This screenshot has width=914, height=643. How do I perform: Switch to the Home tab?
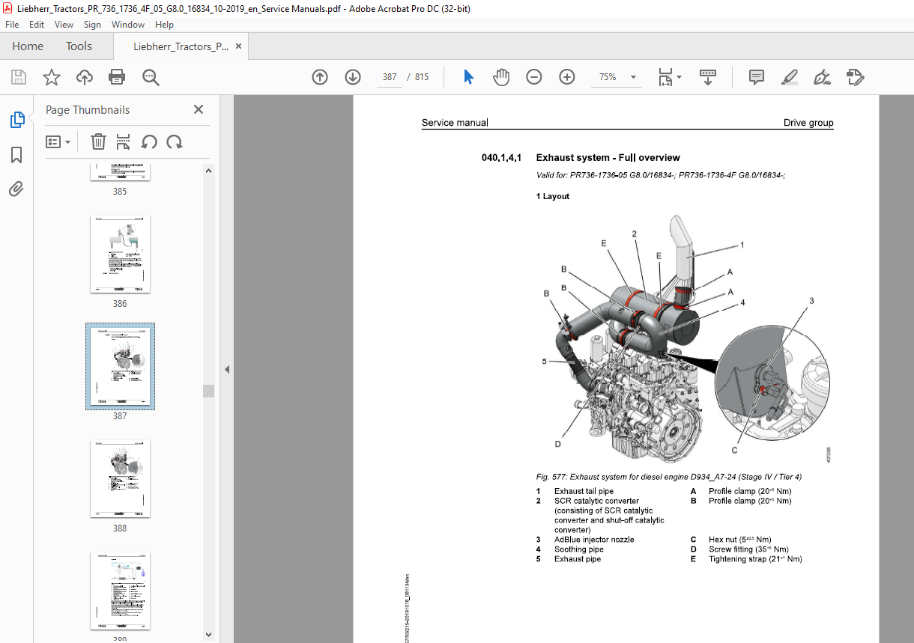28,46
